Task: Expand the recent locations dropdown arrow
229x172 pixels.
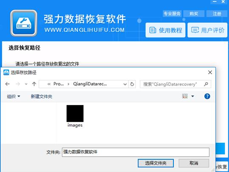Action: [x=26, y=84]
